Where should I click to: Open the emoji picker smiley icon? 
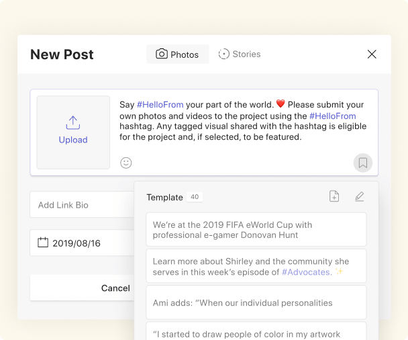pos(126,163)
